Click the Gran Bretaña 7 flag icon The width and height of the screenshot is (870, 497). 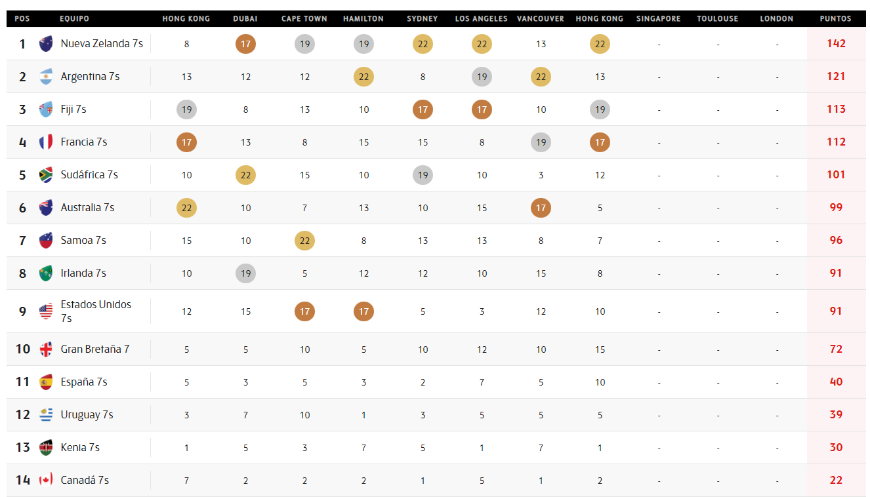pos(46,349)
